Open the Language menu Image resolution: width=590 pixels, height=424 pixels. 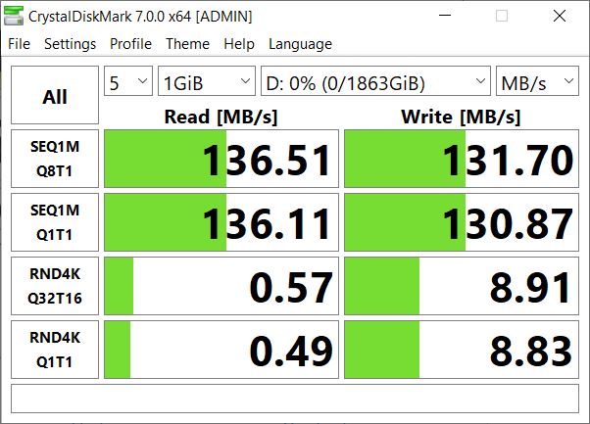[300, 44]
